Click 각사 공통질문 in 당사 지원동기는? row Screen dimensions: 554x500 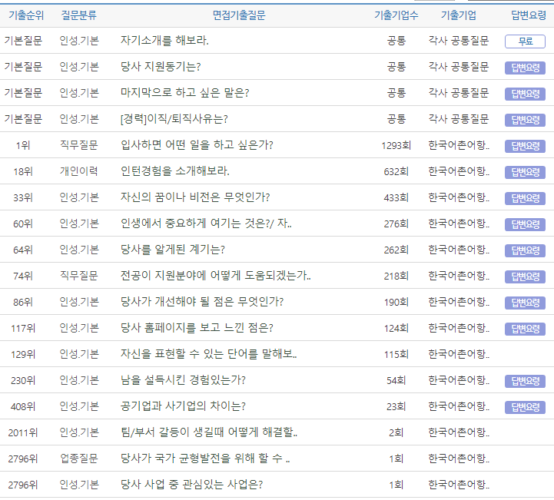click(459, 67)
